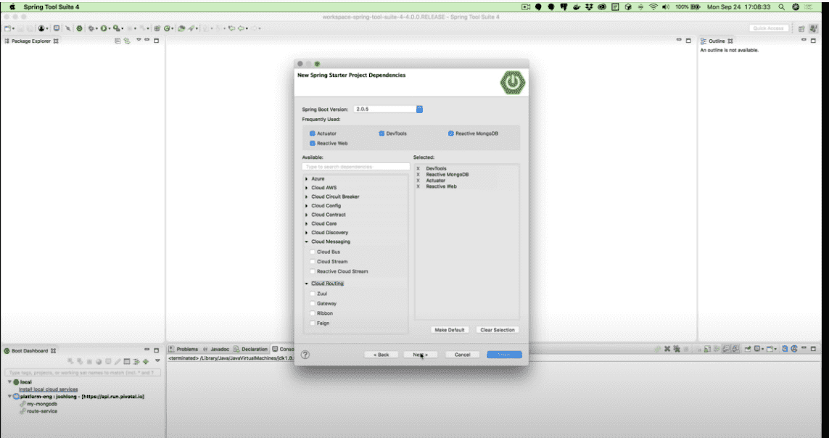Expand the Cloud Circuit Breaker category
Viewport: 829px width, 438px height.
307,197
